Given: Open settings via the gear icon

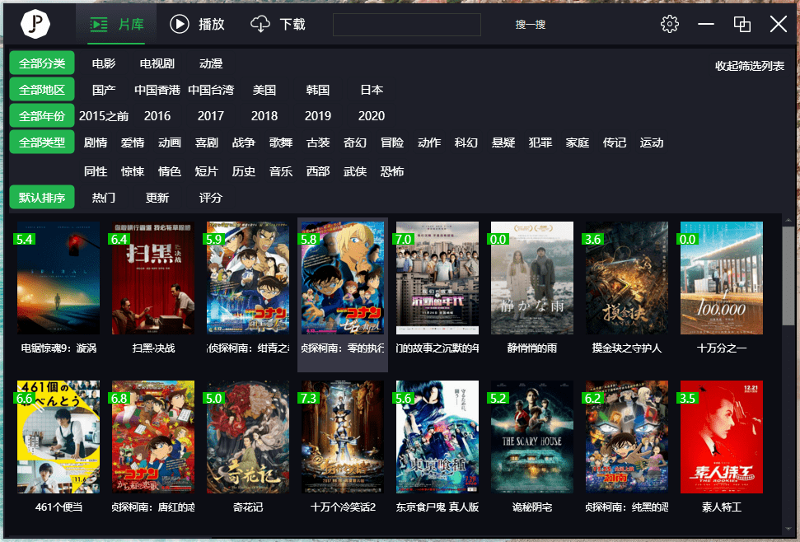Looking at the screenshot, I should click(669, 24).
